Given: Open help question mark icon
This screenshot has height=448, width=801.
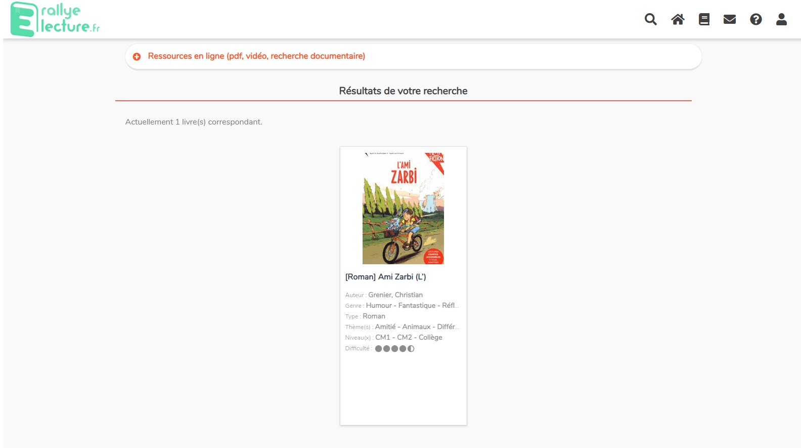Looking at the screenshot, I should [x=756, y=19].
